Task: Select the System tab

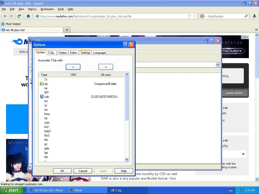Action: coord(40,52)
